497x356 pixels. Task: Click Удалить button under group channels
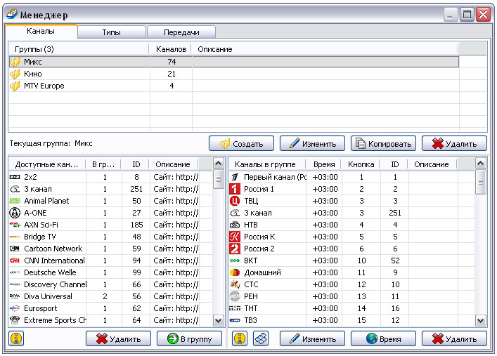454,338
